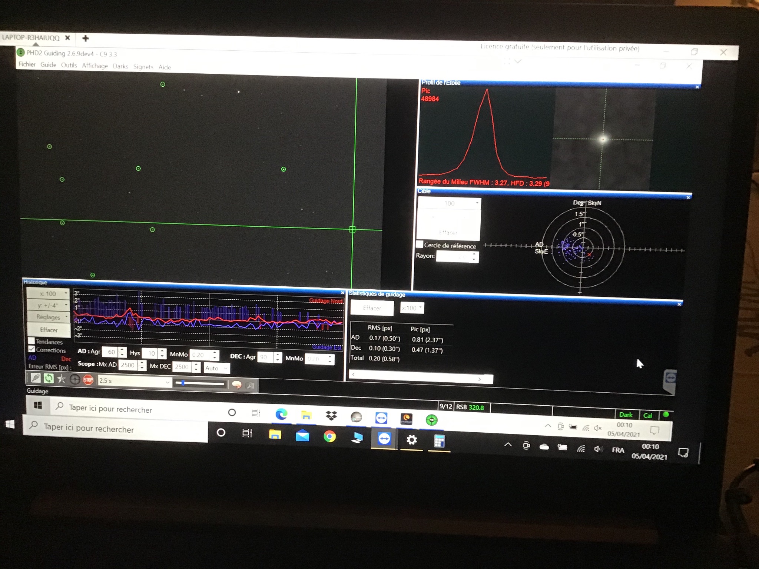759x569 pixels.
Task: Select TeamViewer in the local taskbar
Action: 384,439
